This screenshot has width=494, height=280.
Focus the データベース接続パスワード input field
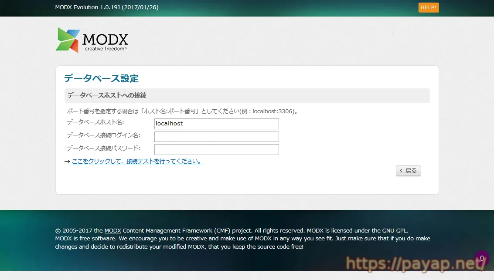click(216, 149)
